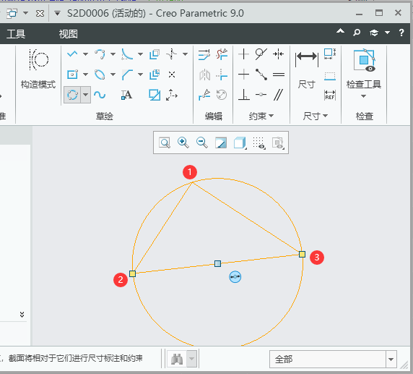Select the Spline sketch tool
Screen dimensions: 413x374
click(x=100, y=95)
